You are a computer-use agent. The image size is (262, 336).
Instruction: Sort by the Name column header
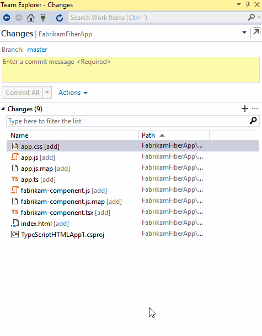(x=73, y=136)
